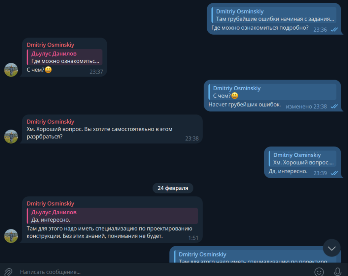Image resolution: width=348 pixels, height=276 pixels.
Task: Open the emoji picker smiley icon
Action: pyautogui.click(x=319, y=272)
